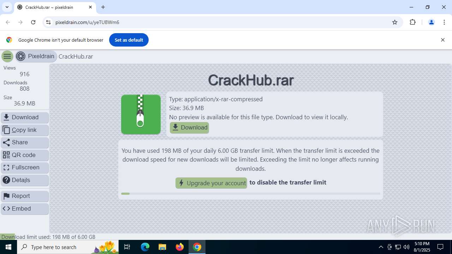
Task: Set Chrome as default browser
Action: click(x=129, y=40)
